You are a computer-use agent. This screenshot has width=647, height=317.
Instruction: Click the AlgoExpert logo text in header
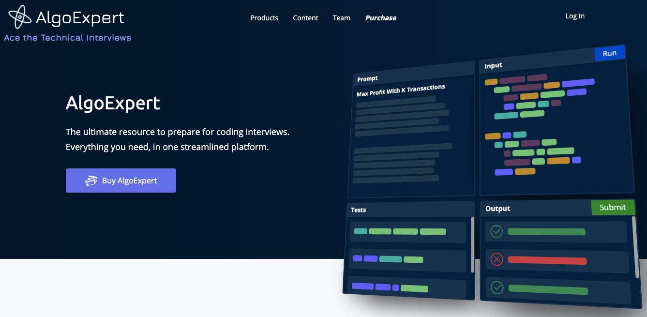click(80, 18)
